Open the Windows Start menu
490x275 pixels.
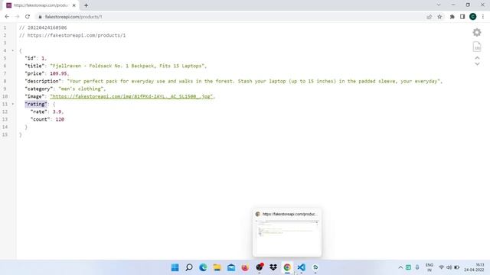[x=175, y=267]
